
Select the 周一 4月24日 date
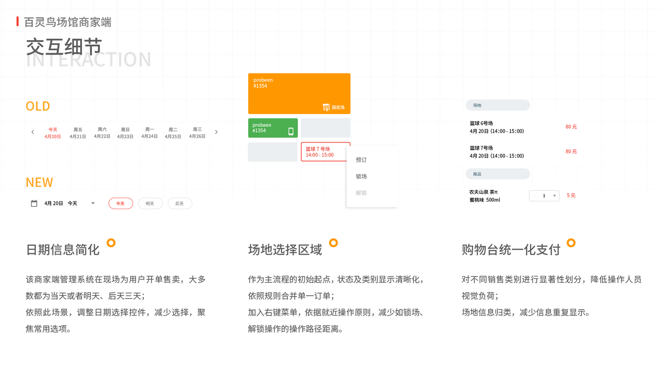150,133
